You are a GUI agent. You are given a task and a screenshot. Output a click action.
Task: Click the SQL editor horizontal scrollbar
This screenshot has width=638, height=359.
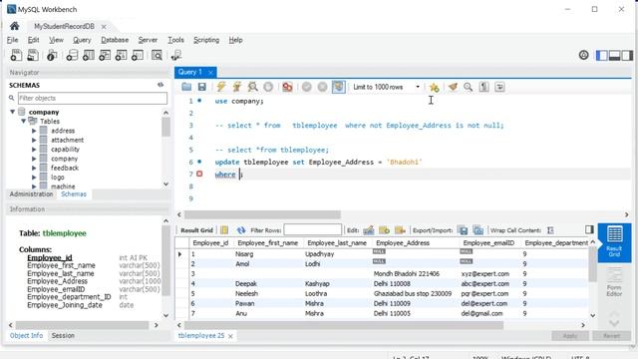(262, 214)
